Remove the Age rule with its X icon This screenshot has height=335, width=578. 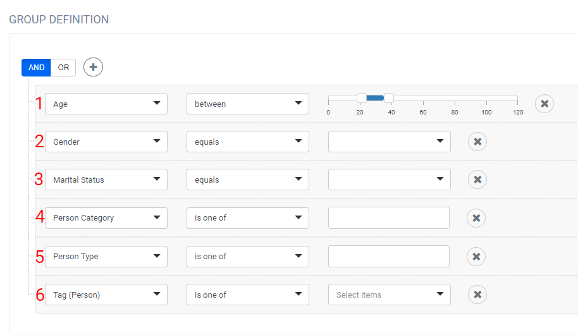[x=544, y=104]
